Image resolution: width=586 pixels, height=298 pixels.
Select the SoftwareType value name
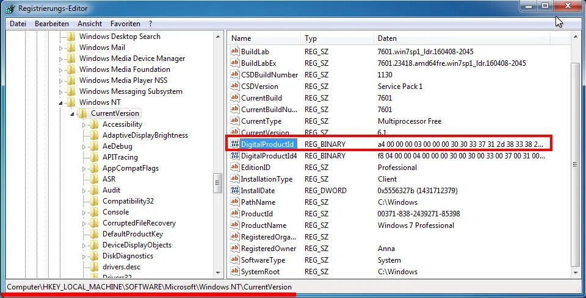(263, 260)
